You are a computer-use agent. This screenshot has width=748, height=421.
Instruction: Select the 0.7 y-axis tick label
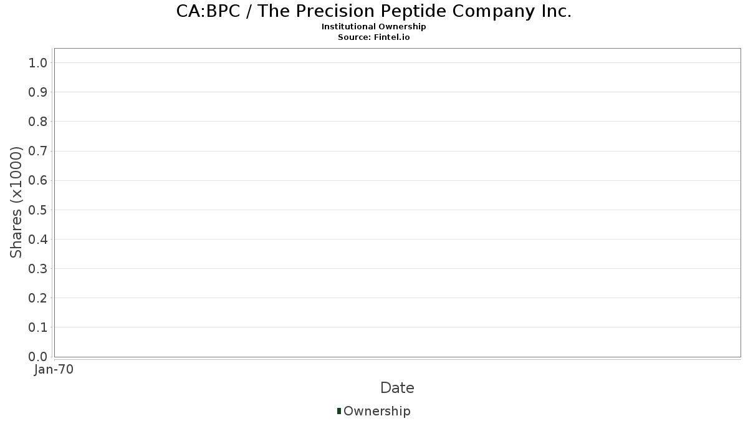(x=38, y=151)
